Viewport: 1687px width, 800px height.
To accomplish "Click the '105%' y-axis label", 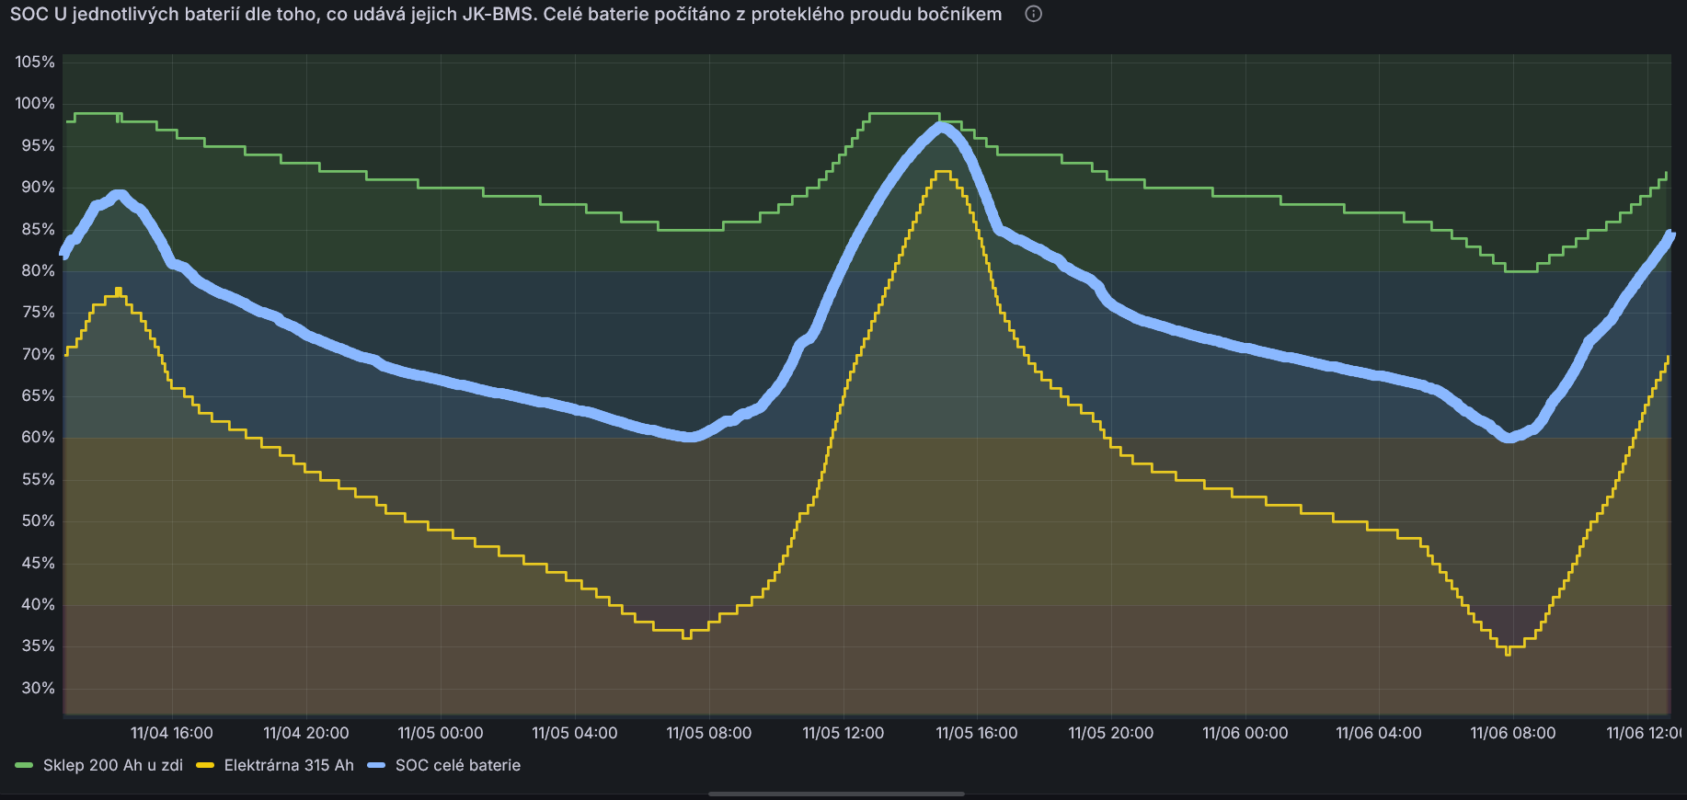I will coord(35,62).
